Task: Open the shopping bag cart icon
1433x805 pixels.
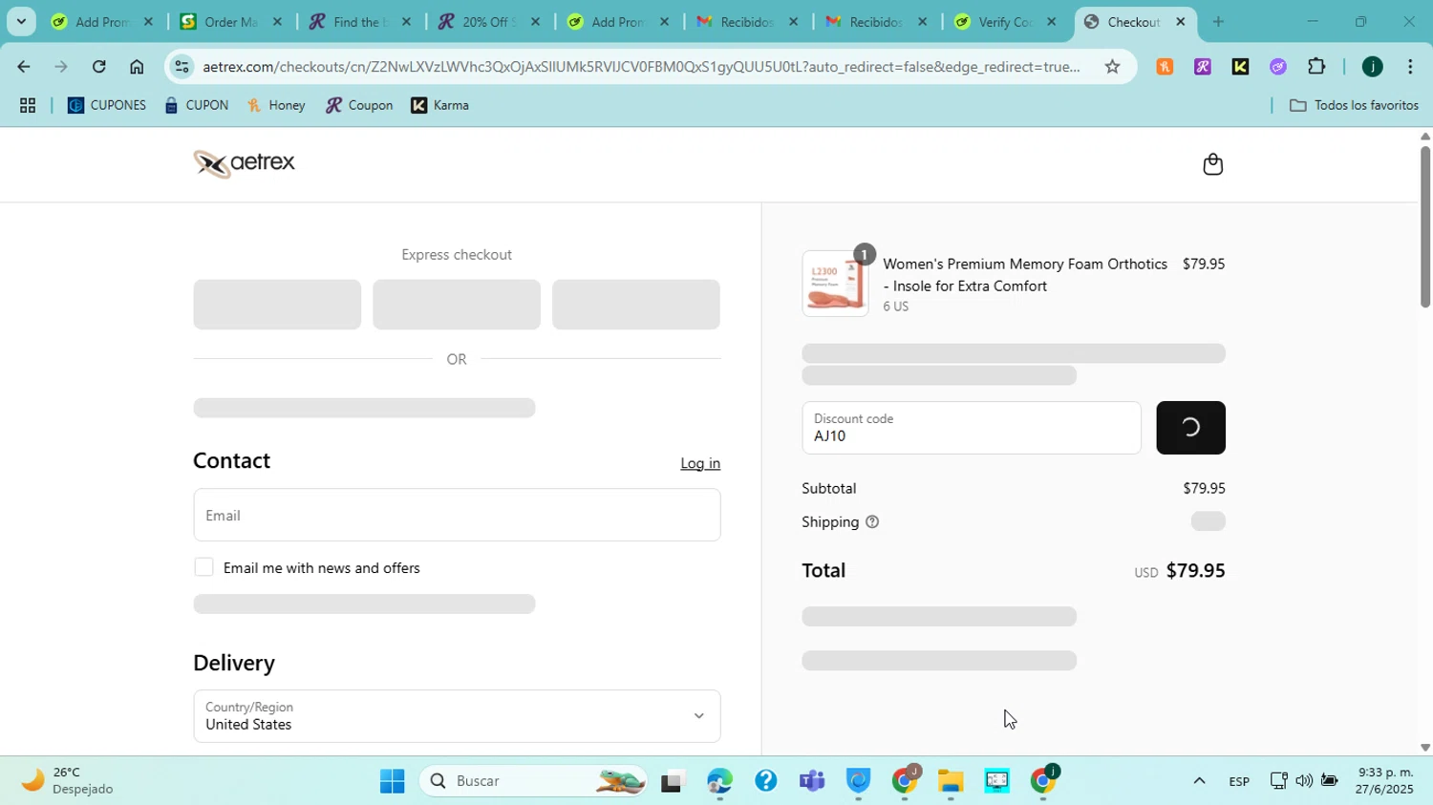Action: pos(1212,164)
